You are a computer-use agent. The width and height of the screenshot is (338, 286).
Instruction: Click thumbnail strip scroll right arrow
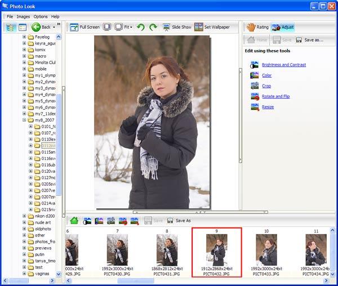tap(326, 280)
